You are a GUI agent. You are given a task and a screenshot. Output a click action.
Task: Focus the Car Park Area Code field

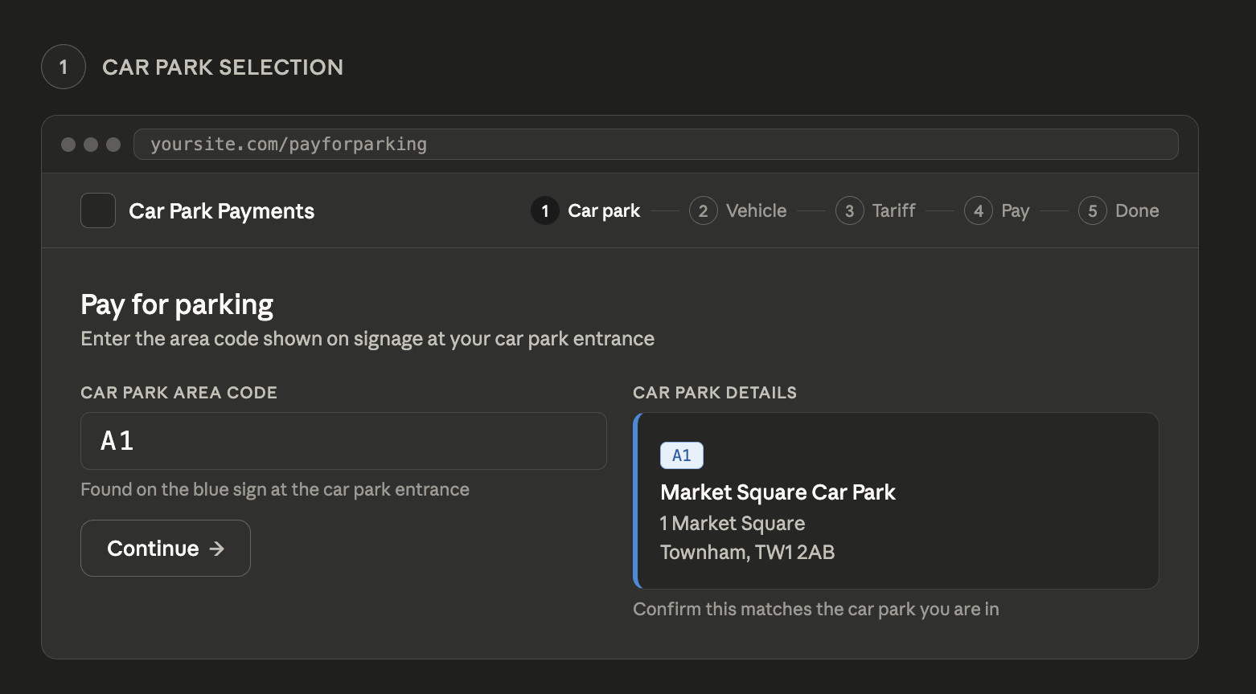coord(343,441)
